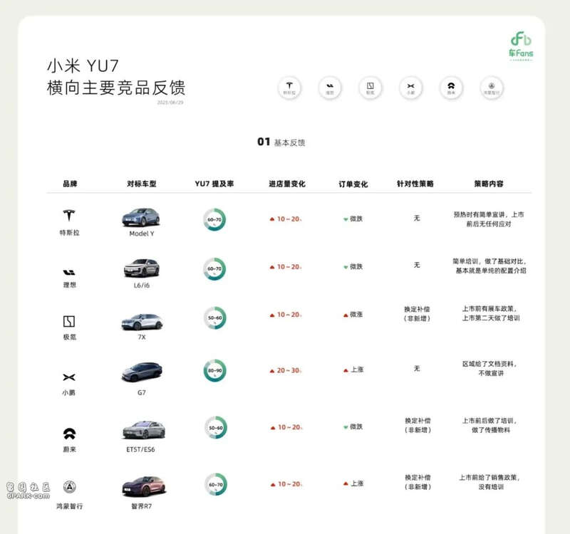Click the 车Fans logo in the corner
Viewport: 570px width, 534px height.
[x=521, y=46]
